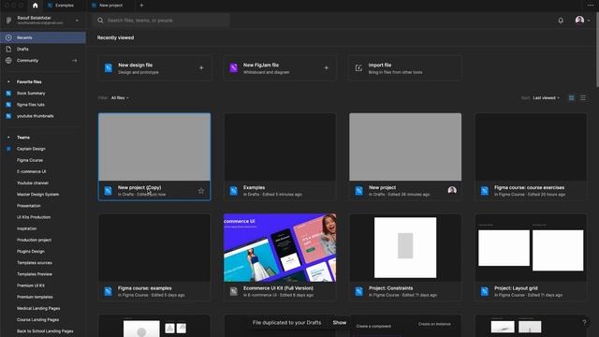
Task: Open the New project file thumbnail
Action: tap(405, 147)
